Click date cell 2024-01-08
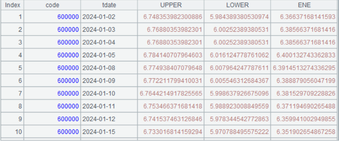This screenshot has height=141, width=339. click(x=109, y=68)
